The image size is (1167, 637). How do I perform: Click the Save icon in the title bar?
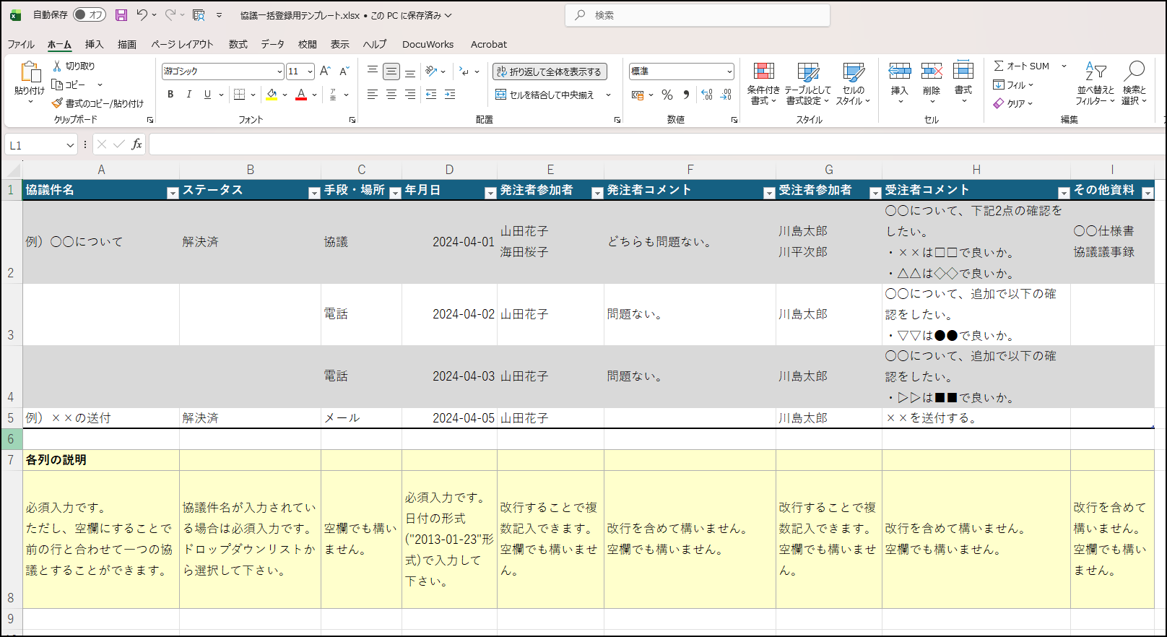click(x=121, y=15)
